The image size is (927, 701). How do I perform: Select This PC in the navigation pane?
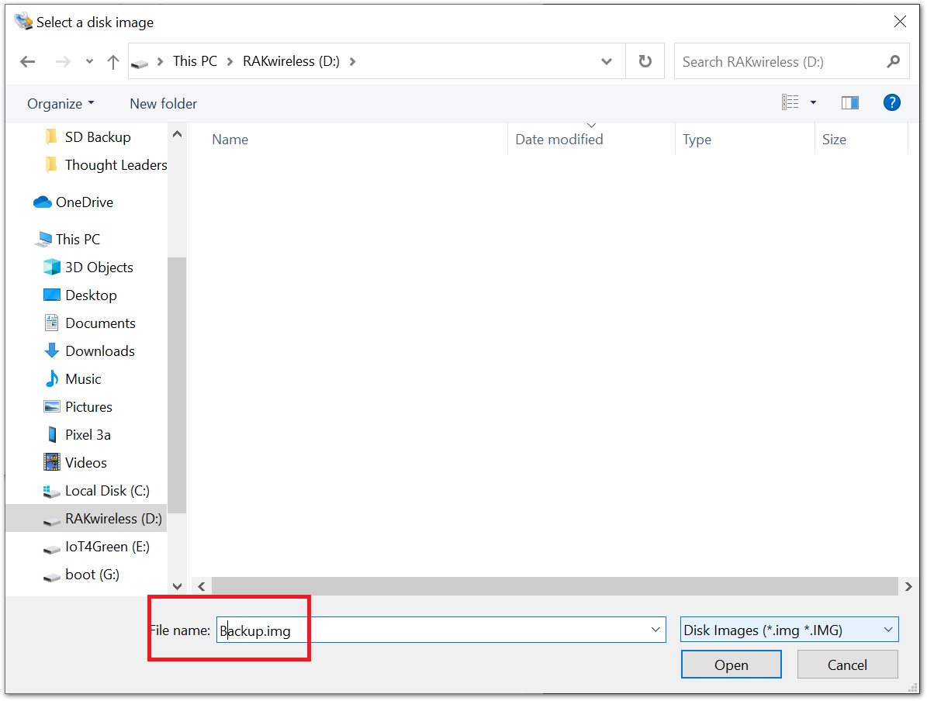(78, 240)
